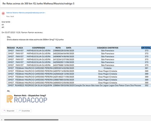Screen dimensions: 151x121
Task: Click the 361 km value
Action: [x=146, y=68]
